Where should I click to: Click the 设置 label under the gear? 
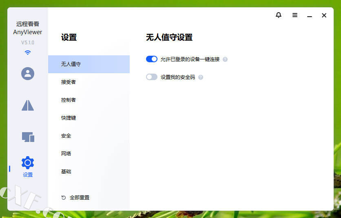pyautogui.click(x=28, y=174)
